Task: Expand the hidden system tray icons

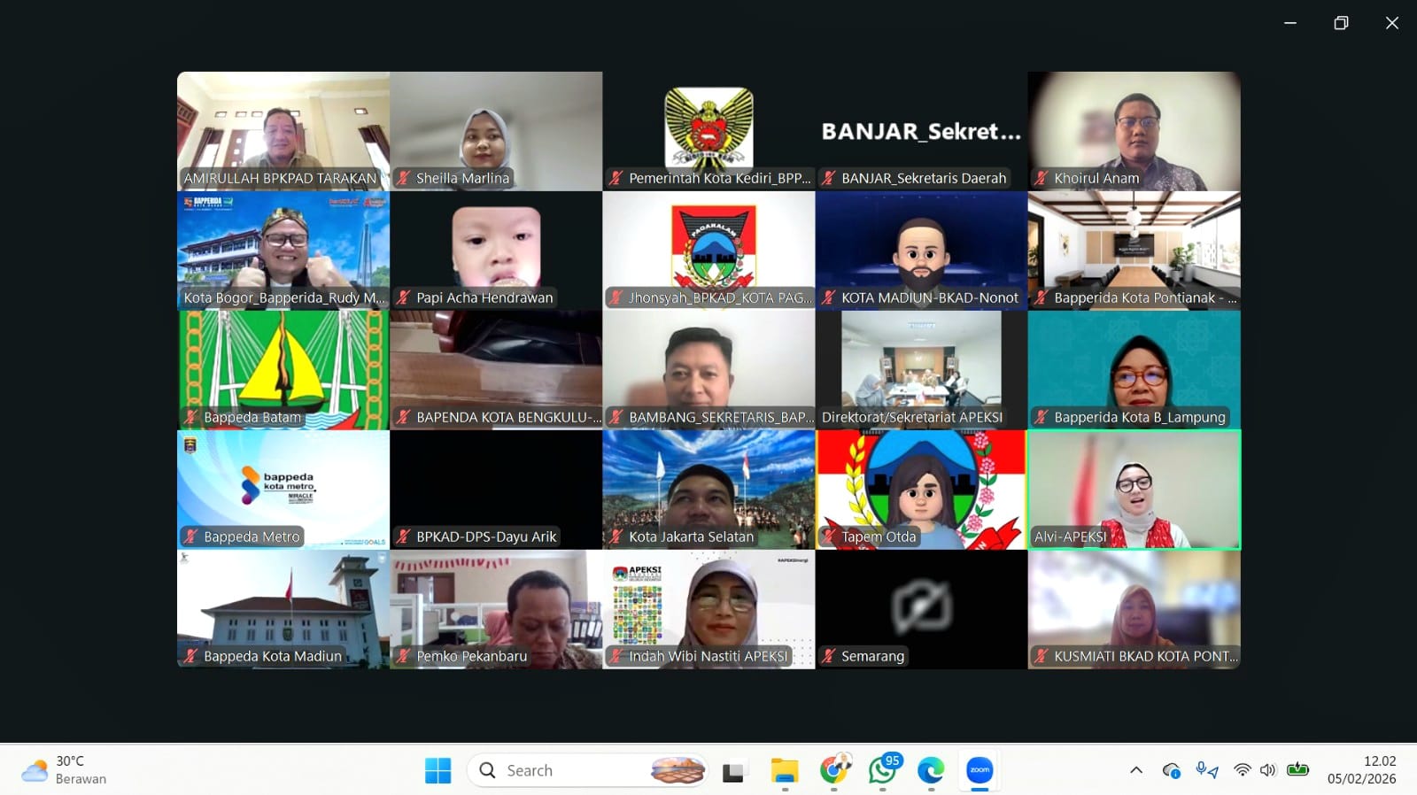Action: pyautogui.click(x=1136, y=770)
